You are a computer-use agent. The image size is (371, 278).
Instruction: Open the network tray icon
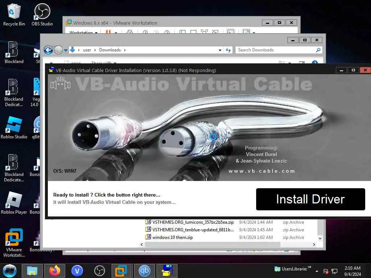coord(334,271)
